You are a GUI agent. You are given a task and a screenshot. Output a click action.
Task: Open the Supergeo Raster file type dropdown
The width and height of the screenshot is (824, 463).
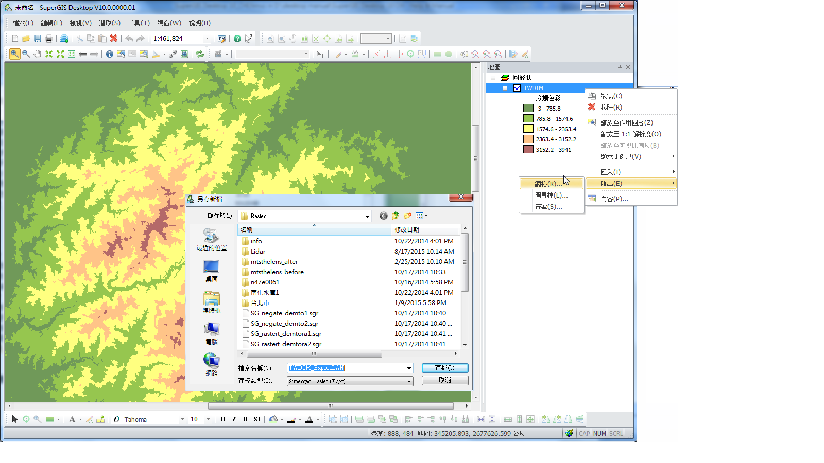[x=409, y=381]
